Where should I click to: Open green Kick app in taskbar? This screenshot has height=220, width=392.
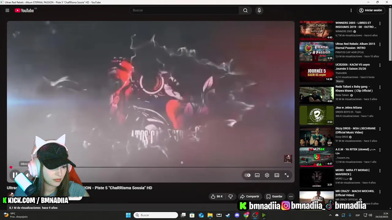(x=264, y=215)
